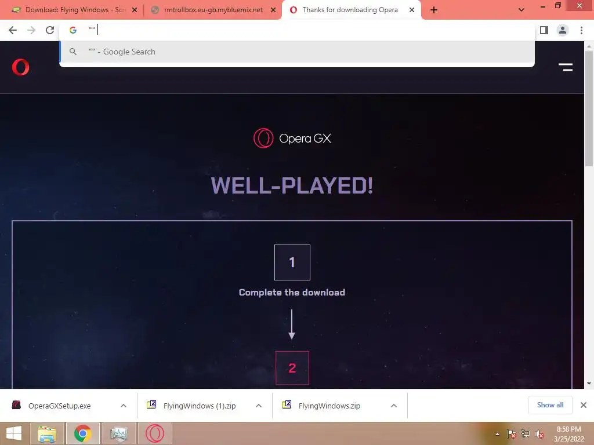Click the network status tray icon

(526, 434)
